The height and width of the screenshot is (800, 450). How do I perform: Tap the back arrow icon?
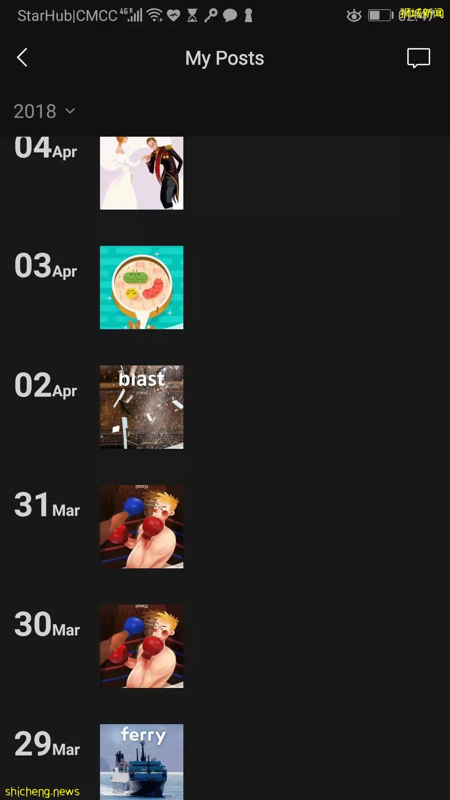coord(22,57)
